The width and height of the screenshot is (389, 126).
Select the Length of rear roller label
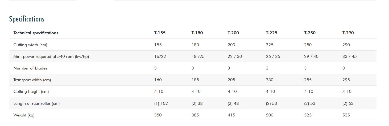tap(36, 103)
